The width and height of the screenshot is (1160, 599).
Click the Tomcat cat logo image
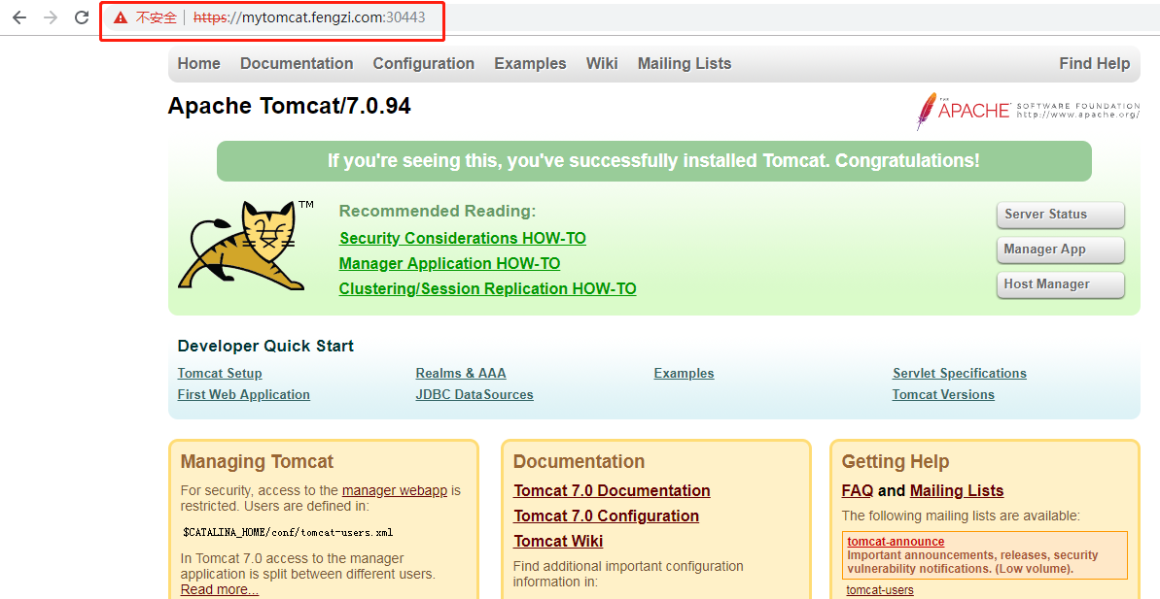[x=246, y=246]
